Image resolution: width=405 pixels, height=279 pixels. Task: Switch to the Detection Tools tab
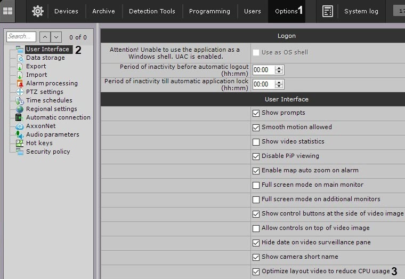(x=152, y=11)
